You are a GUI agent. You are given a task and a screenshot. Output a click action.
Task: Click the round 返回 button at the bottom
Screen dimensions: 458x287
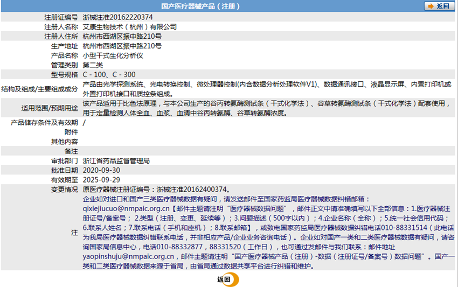228,279
